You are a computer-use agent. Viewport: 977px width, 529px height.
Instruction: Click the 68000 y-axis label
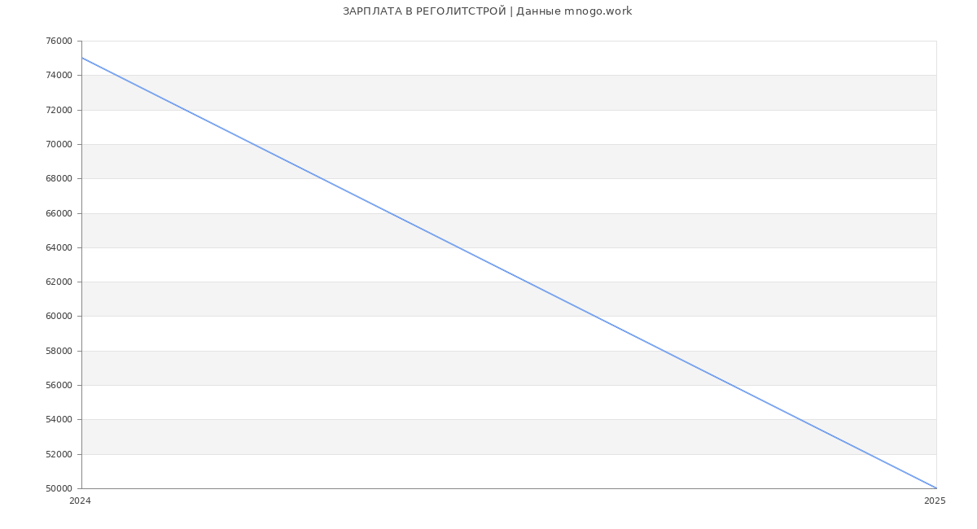coord(60,179)
